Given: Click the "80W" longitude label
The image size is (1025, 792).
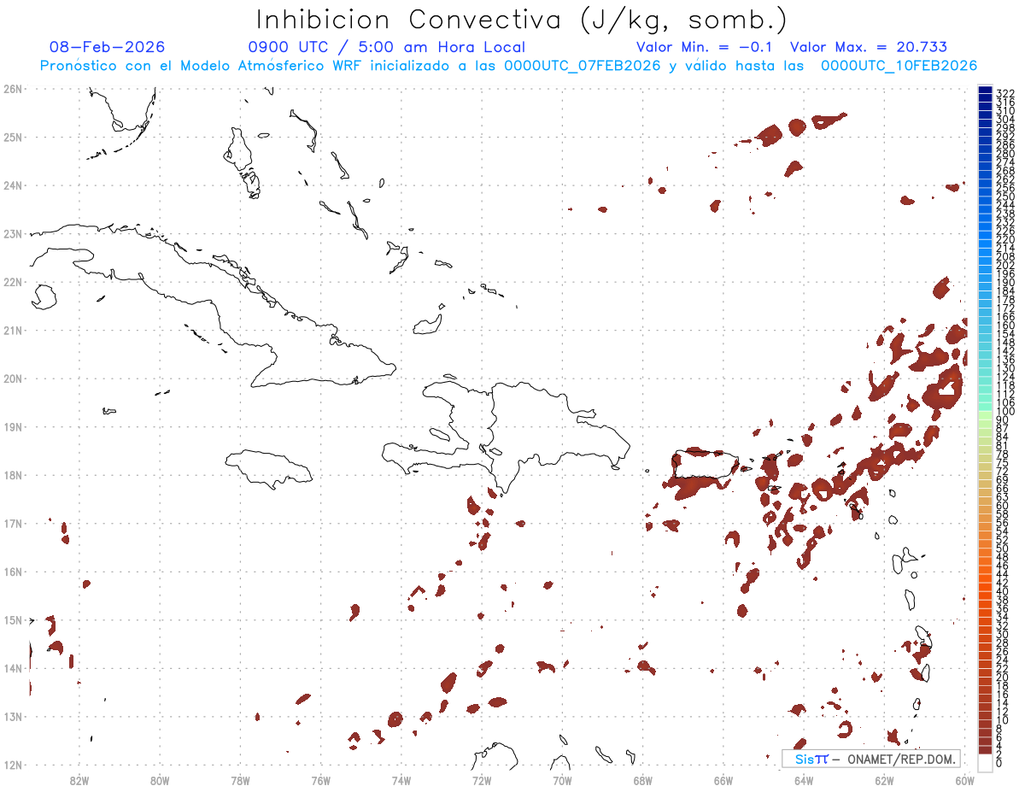Looking at the screenshot, I should pyautogui.click(x=160, y=780).
